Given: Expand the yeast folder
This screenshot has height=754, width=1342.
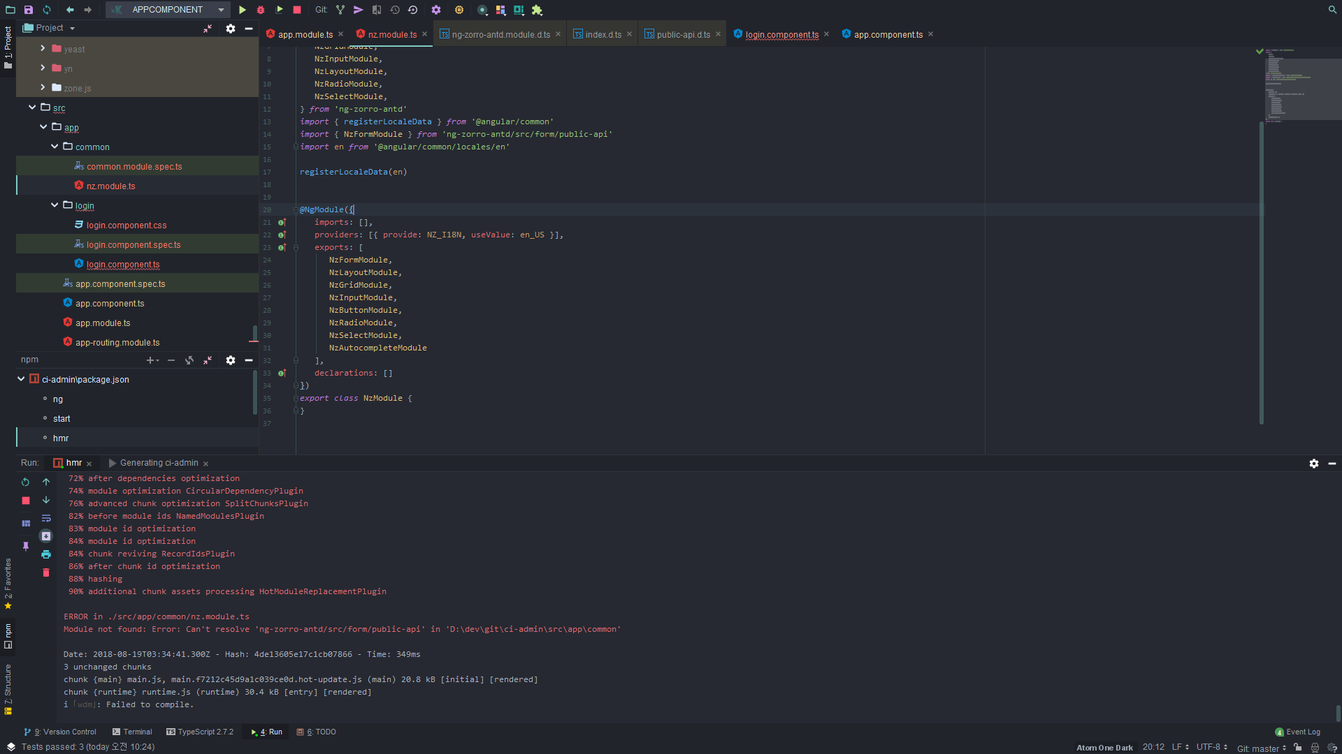Looking at the screenshot, I should click(43, 48).
